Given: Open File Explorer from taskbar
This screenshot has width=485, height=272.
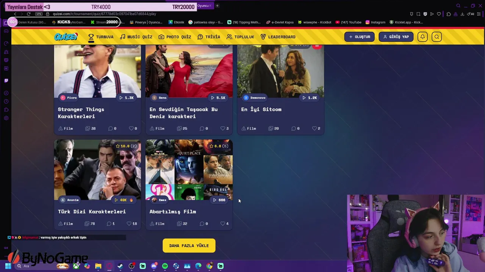Looking at the screenshot, I should tap(98, 266).
